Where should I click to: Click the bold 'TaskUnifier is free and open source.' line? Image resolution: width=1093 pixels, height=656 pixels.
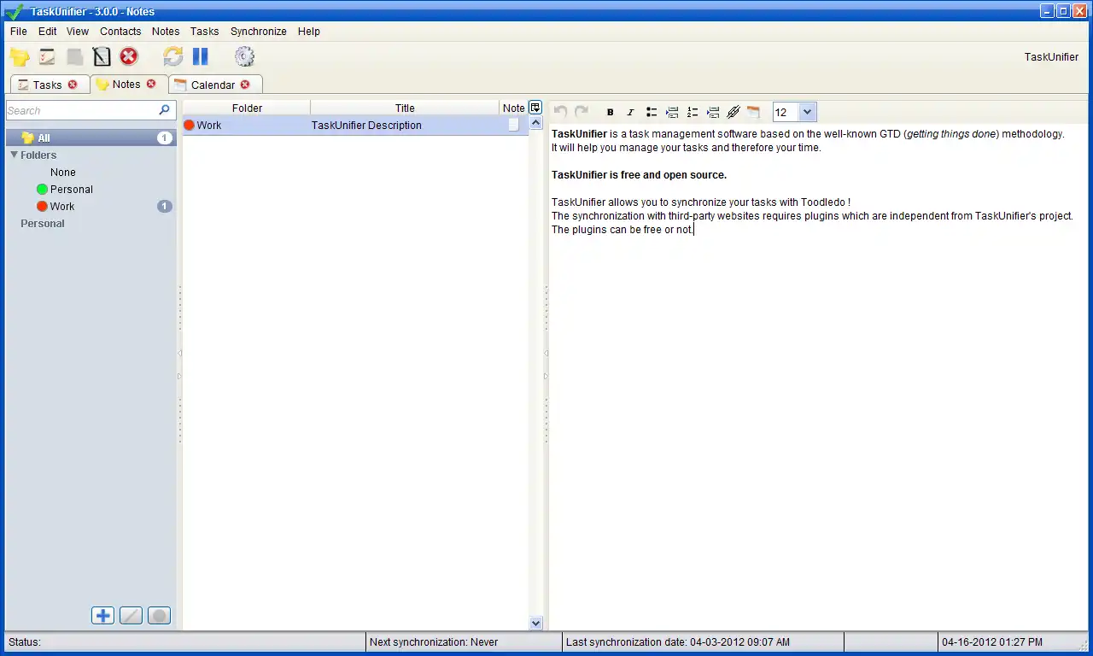click(x=639, y=175)
